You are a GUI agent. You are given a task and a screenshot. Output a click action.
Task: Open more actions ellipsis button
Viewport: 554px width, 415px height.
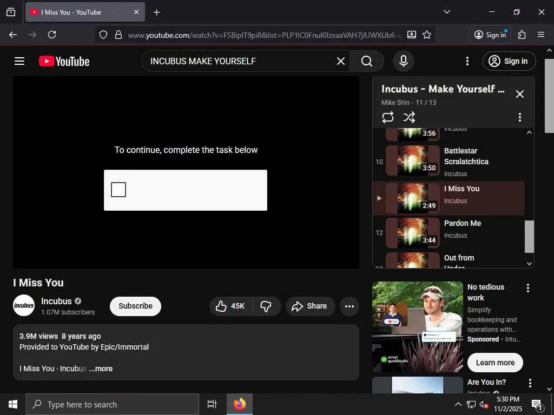click(x=349, y=306)
